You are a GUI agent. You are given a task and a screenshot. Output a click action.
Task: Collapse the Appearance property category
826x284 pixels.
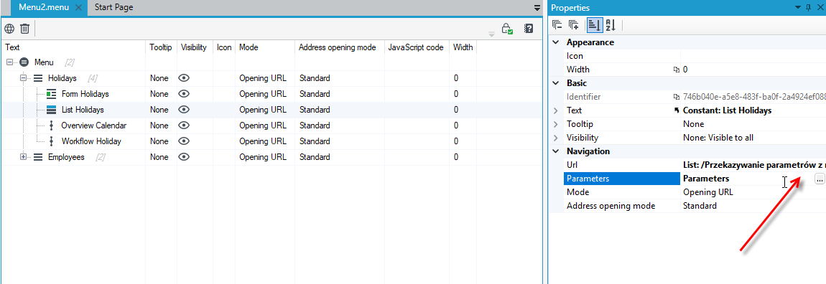[x=555, y=42]
